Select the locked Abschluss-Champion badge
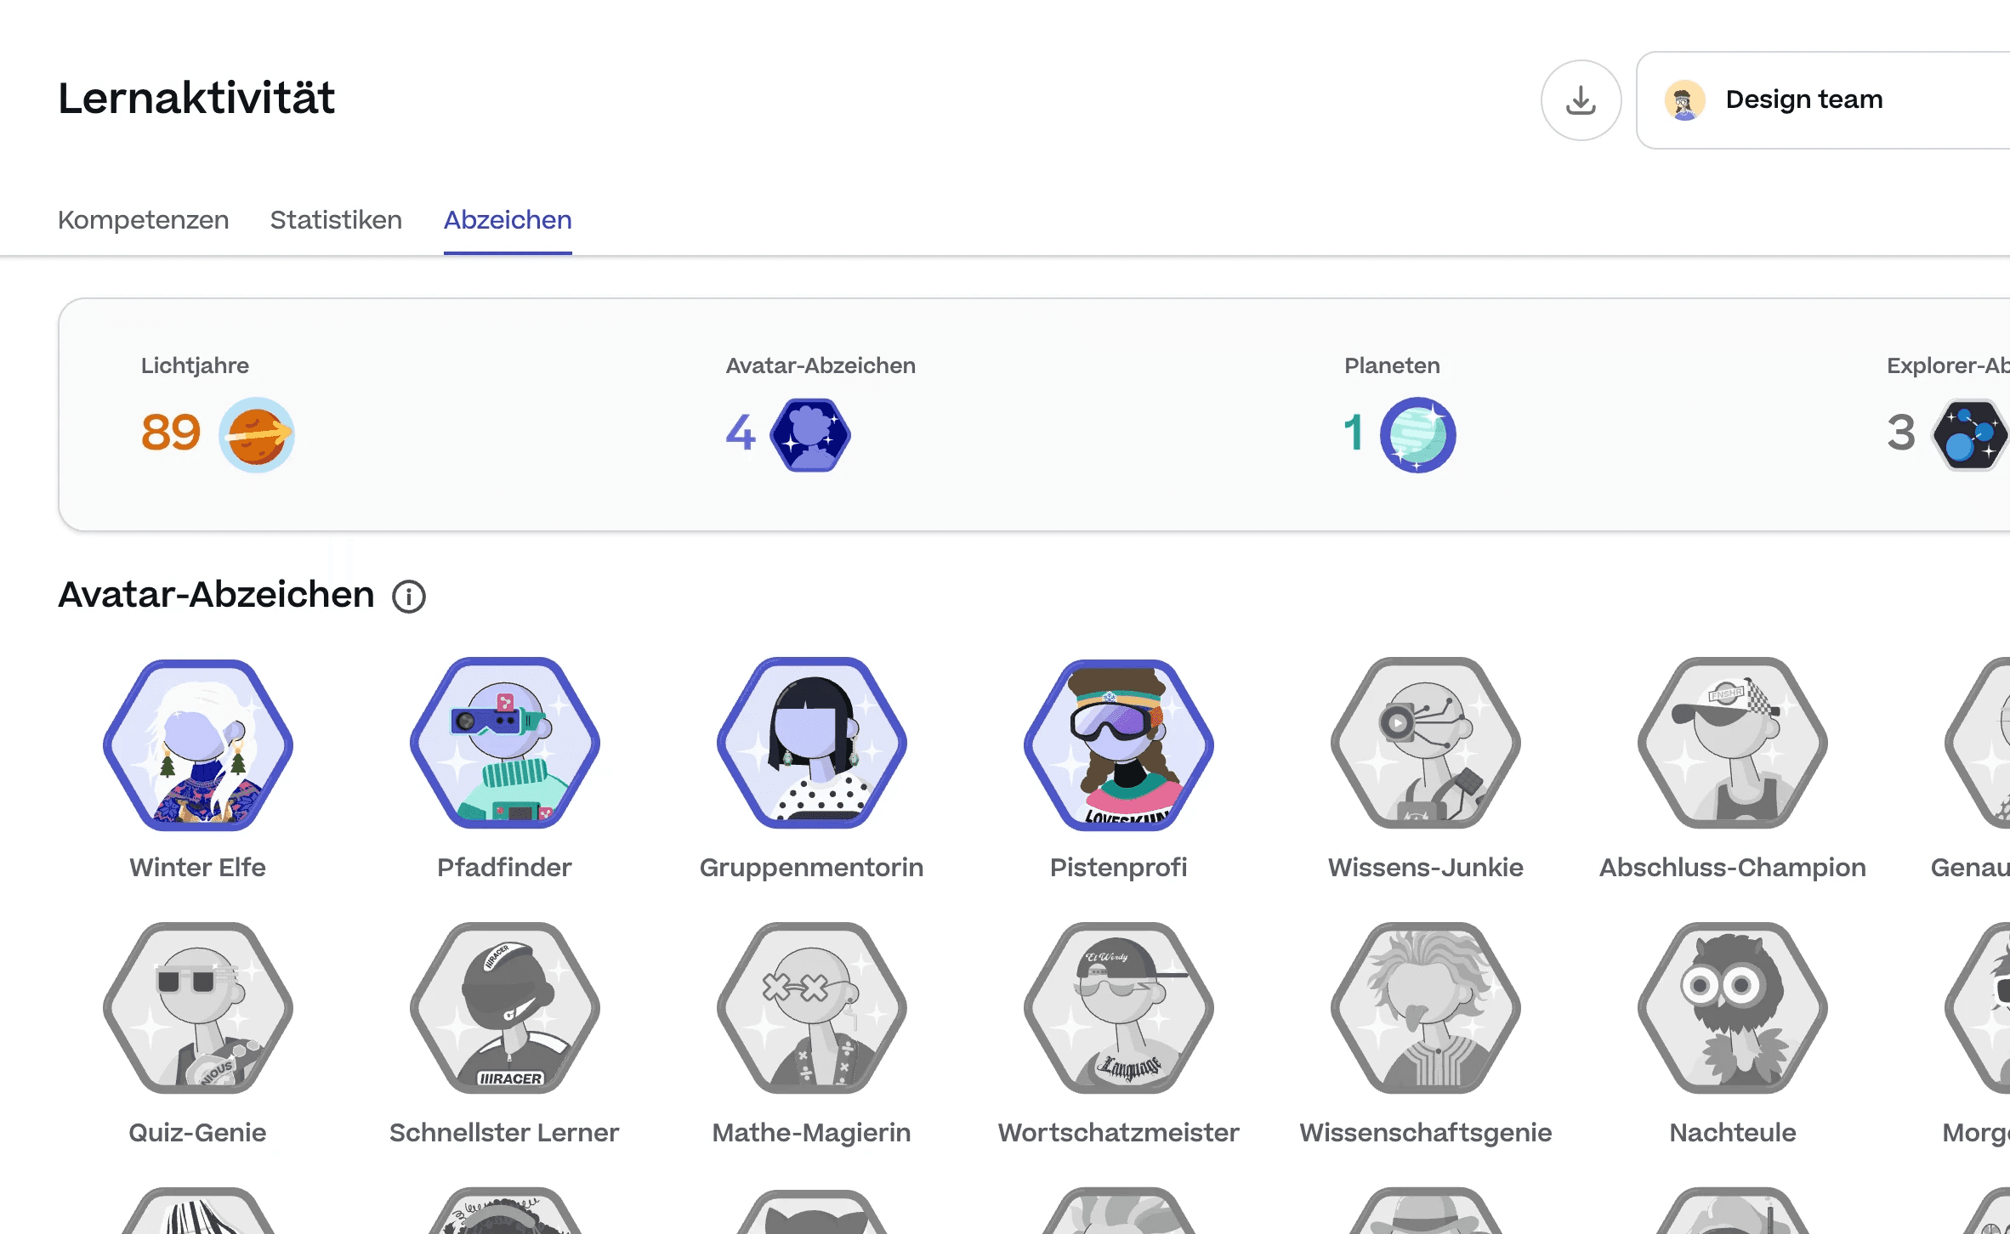Viewport: 2010px width, 1234px height. pos(1732,744)
